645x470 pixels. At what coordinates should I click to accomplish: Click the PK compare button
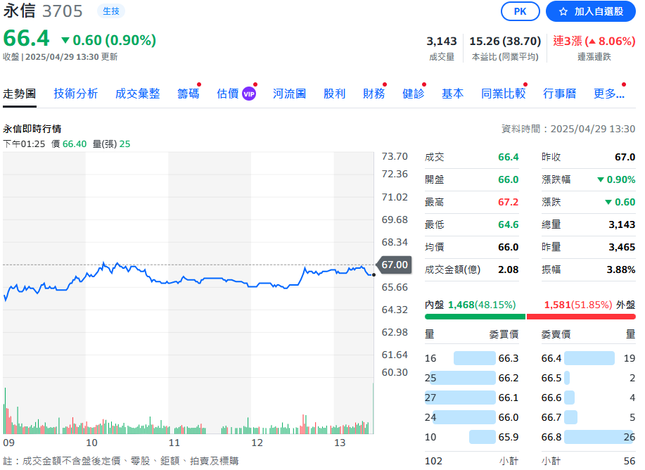coord(520,11)
